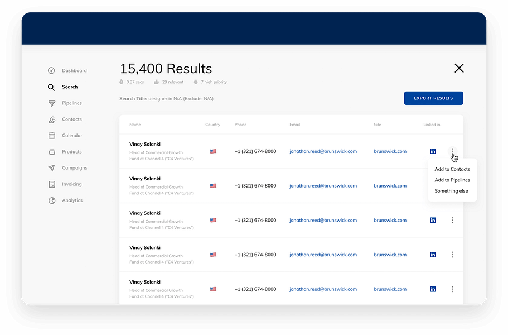Click the US flag in second row
This screenshot has width=508, height=335.
coord(213,186)
